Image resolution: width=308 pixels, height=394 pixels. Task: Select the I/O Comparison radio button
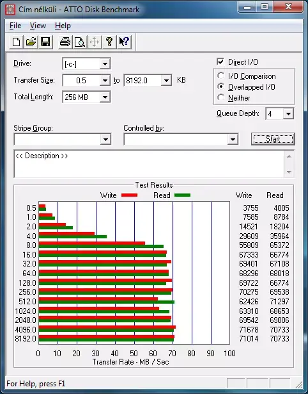click(221, 76)
